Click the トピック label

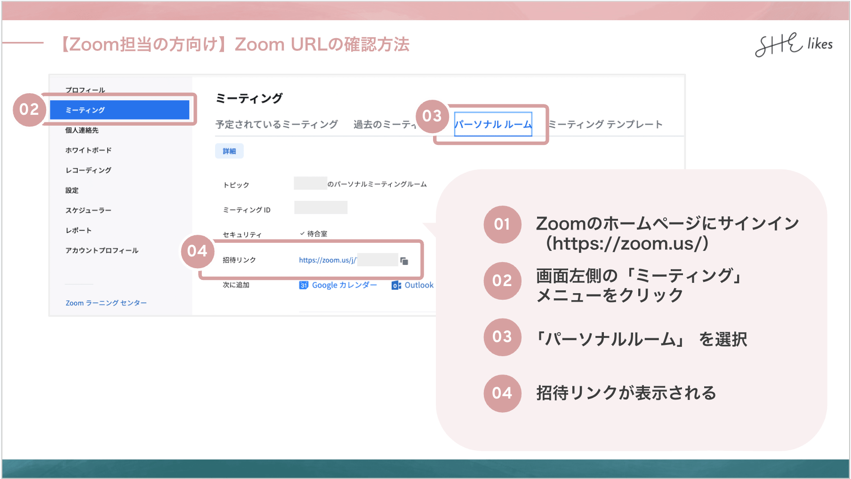(236, 185)
